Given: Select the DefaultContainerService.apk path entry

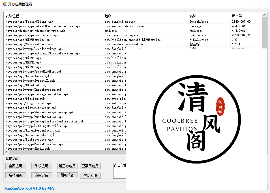Looking at the screenshot, I should pyautogui.click(x=43, y=26).
